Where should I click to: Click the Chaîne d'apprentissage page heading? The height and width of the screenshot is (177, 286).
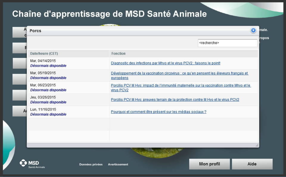(109, 14)
